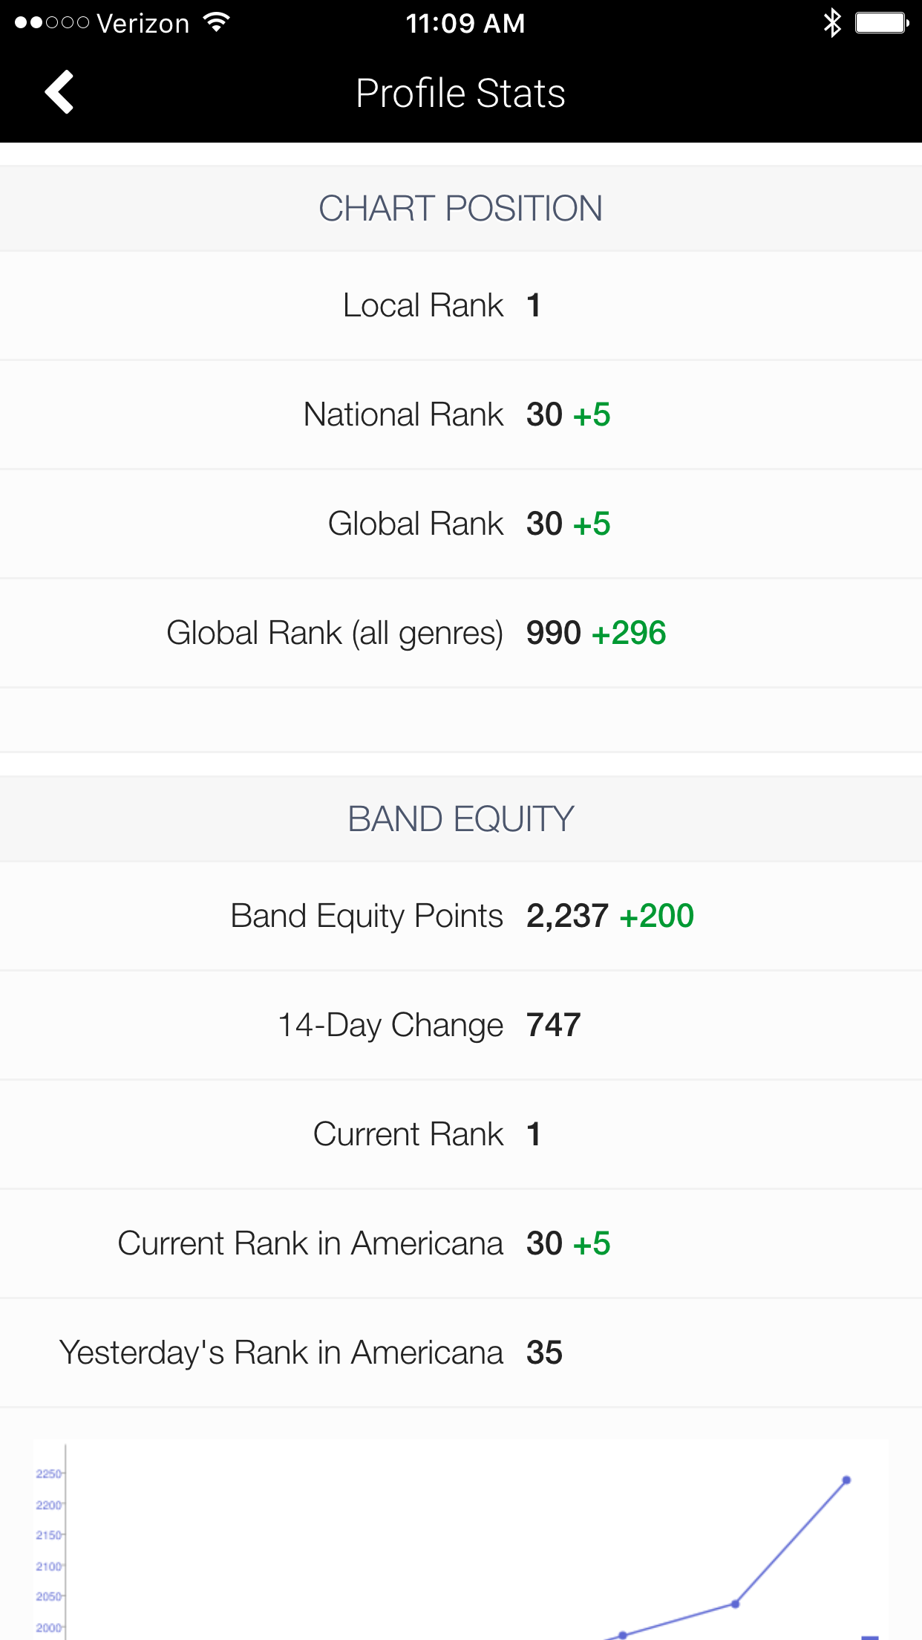Select the Local Rank row
The width and height of the screenshot is (922, 1640).
pos(461,305)
